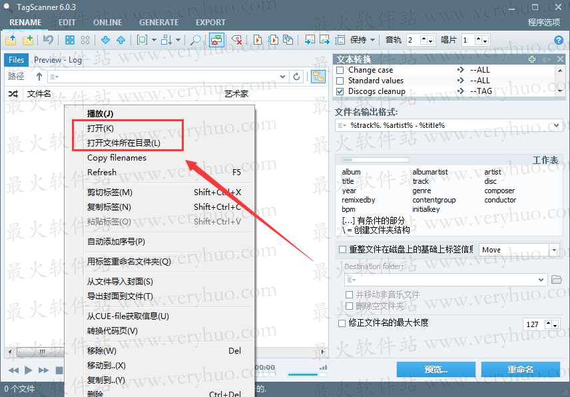The image size is (570, 397).
Task: Switch to the ONLINE tab
Action: pos(108,23)
